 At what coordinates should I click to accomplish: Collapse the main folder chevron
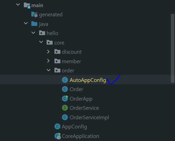coord(18,5)
